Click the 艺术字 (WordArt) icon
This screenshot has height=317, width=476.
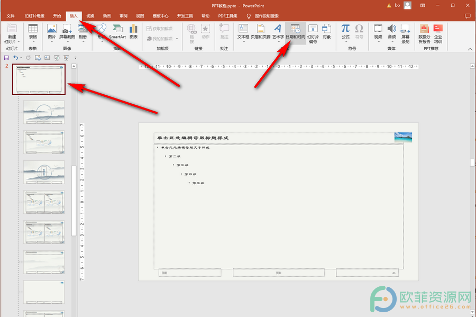pyautogui.click(x=278, y=29)
